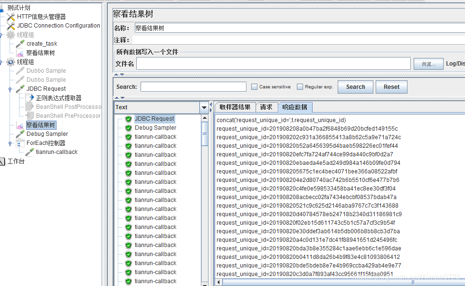Collapse the JDBC Request tree node
465x286 pixels.
coord(10,89)
